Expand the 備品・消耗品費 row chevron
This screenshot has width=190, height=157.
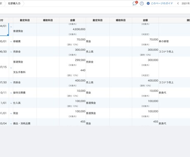(11, 124)
